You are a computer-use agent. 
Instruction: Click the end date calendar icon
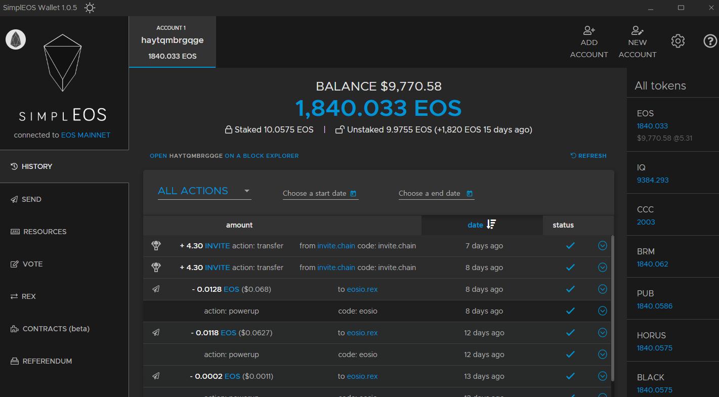point(470,193)
